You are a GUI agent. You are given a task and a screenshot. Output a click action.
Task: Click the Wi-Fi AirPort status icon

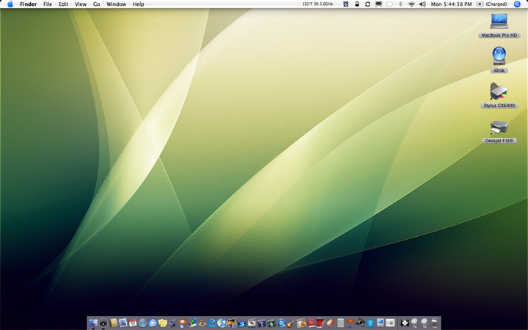click(411, 4)
